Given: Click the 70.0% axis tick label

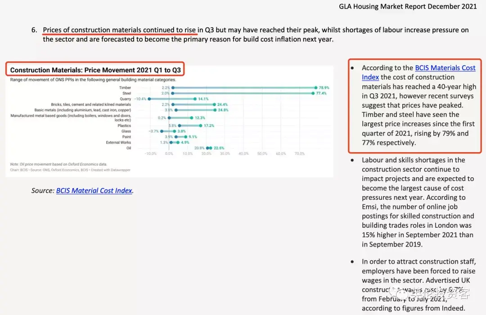Looking at the screenshot, I should tap(299, 153).
